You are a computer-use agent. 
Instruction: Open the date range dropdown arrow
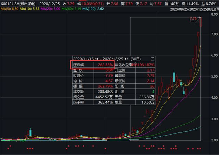pos(218,10)
